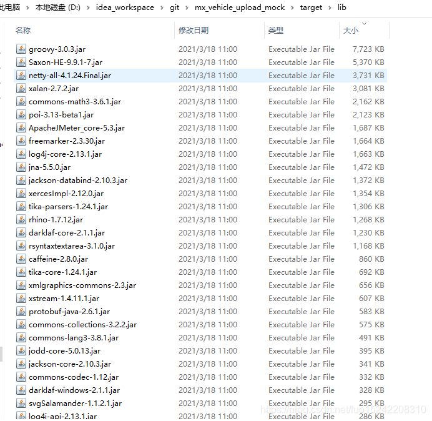This screenshot has width=432, height=421.
Task: Click the 583 KB size value
Action: tap(371, 312)
